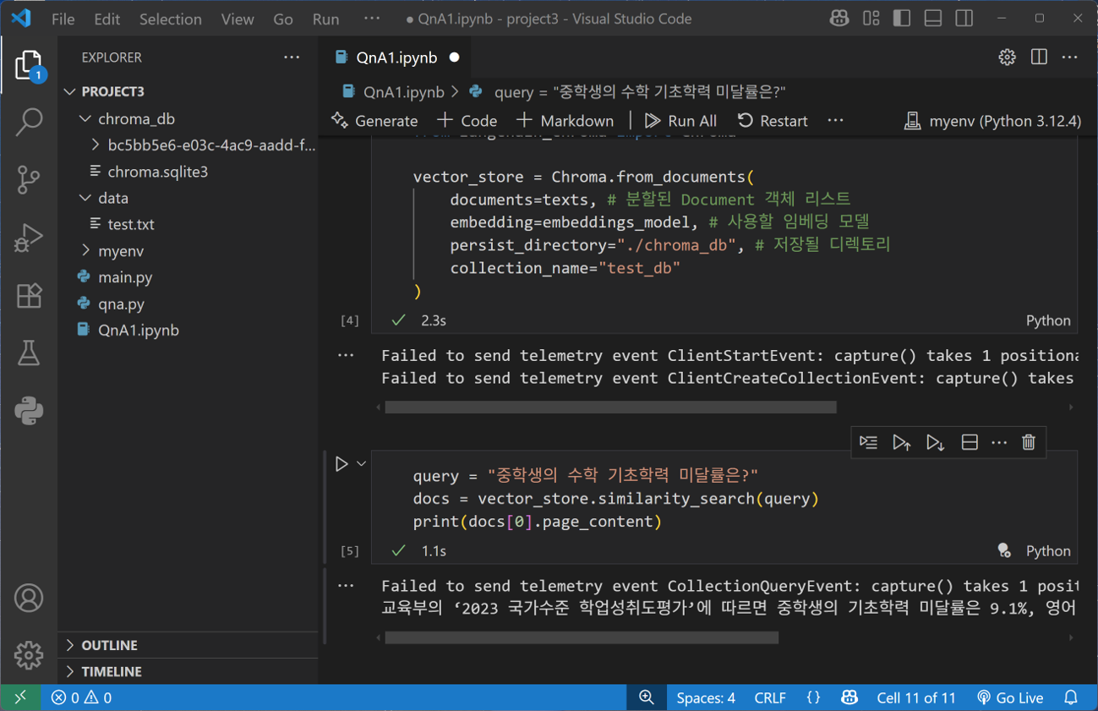Open the Run and Debug view

[29, 238]
